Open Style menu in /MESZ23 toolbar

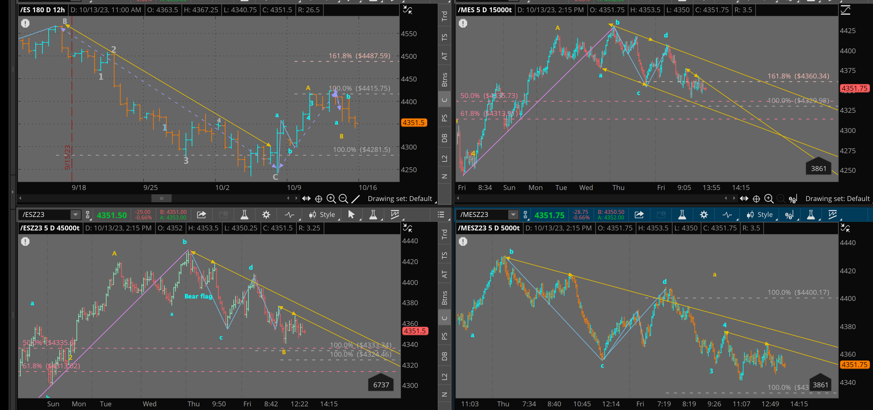760,214
